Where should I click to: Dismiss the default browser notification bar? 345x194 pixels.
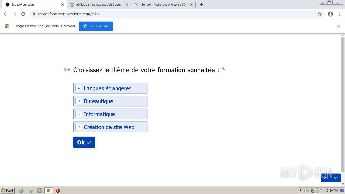click(339, 26)
